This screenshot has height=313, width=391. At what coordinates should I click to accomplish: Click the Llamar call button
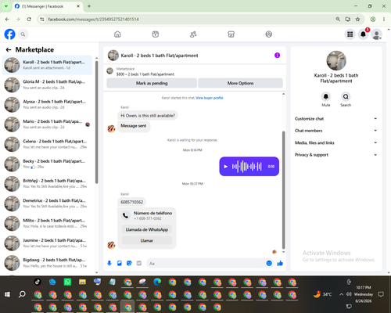pyautogui.click(x=147, y=240)
